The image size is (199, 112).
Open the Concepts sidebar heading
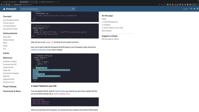(7, 16)
